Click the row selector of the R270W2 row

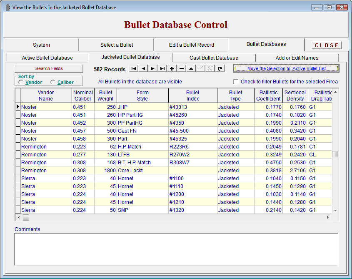tap(18, 155)
